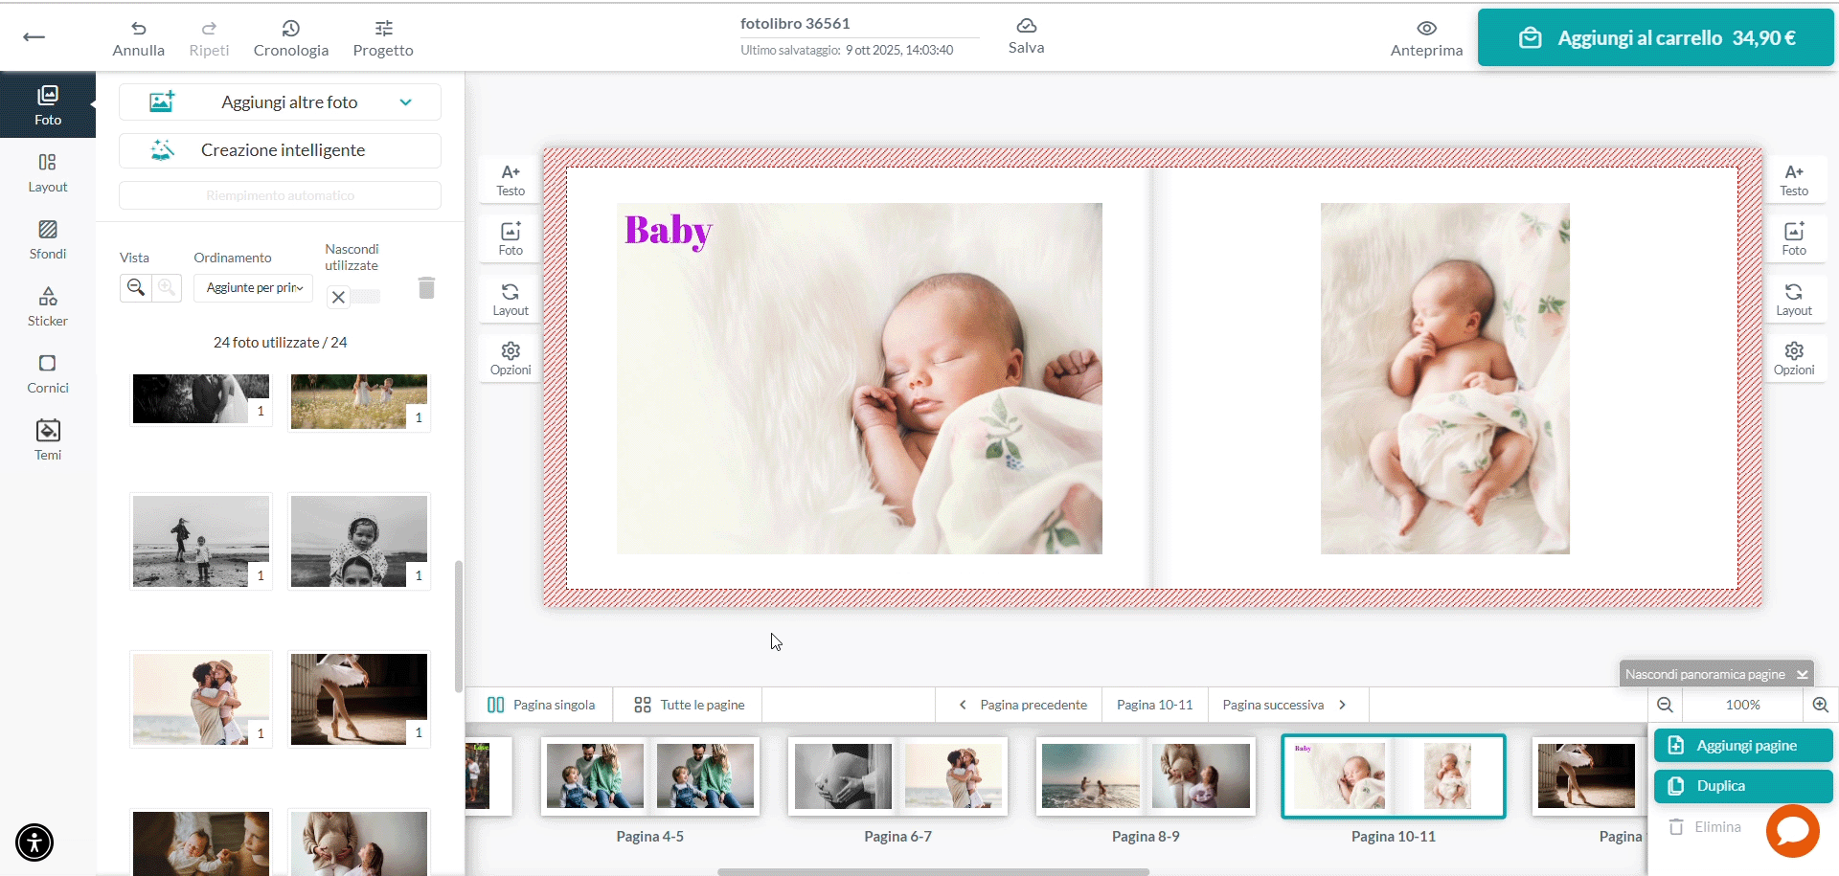
Task: Click Aggiungi pagine button
Action: [1743, 746]
